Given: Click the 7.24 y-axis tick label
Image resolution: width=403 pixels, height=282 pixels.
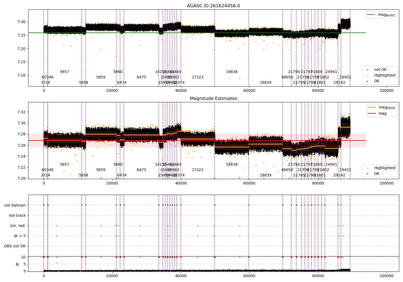Looking at the screenshot, I should [x=21, y=156].
